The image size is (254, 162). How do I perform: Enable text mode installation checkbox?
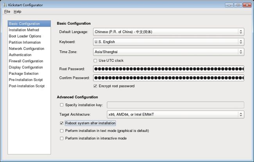[62, 131]
